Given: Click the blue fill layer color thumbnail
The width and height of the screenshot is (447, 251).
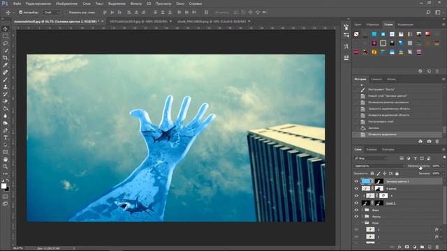Looking at the screenshot, I should (366, 181).
